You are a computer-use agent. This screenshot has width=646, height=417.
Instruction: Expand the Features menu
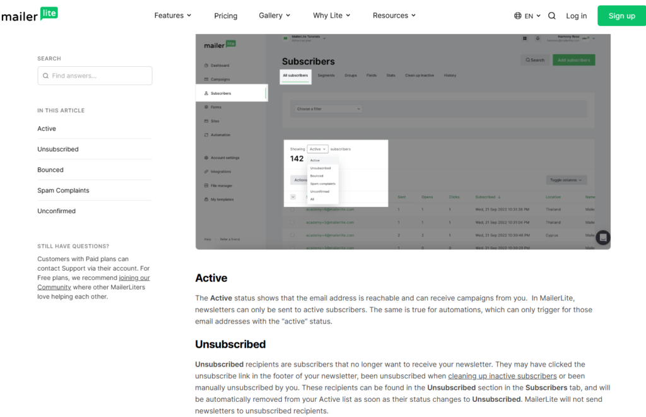click(x=173, y=16)
